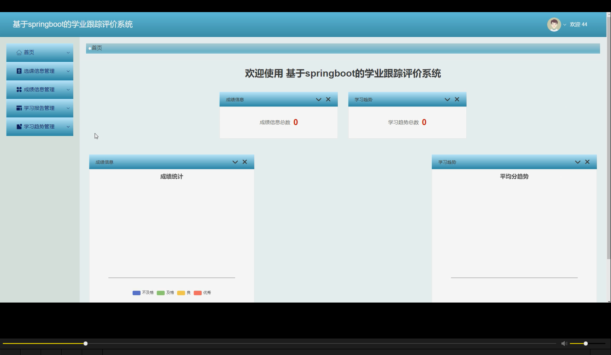
Task: Click the system title in header
Action: [73, 24]
